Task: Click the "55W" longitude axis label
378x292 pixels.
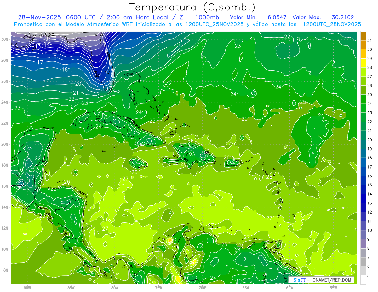Action: (x=333, y=288)
